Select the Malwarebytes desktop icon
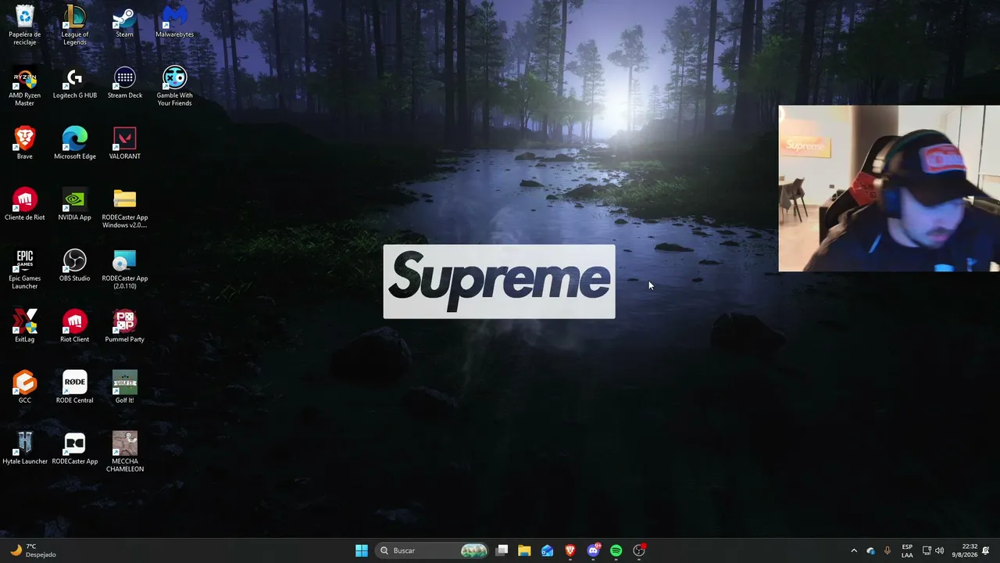This screenshot has height=563, width=1000. [175, 21]
